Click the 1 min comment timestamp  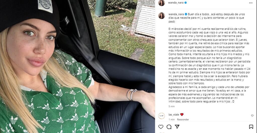(x=172, y=119)
